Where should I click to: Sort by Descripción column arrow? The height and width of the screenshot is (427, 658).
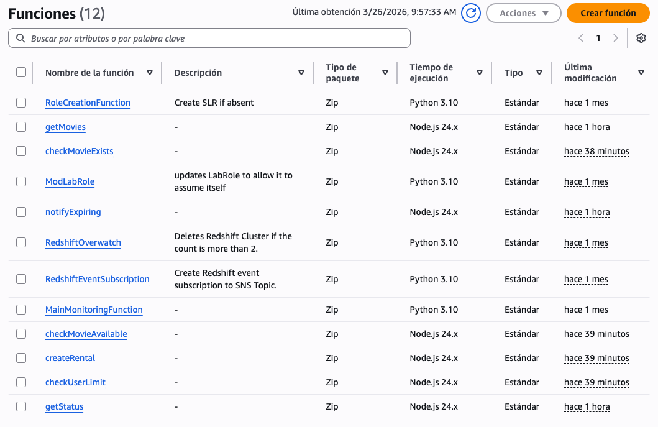[x=301, y=73]
